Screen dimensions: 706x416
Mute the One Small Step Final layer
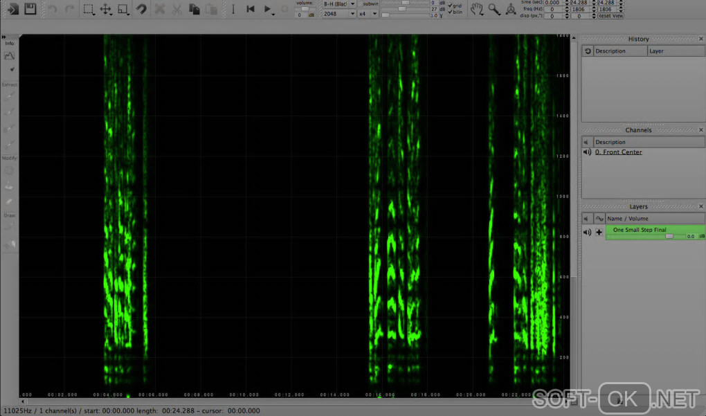587,233
